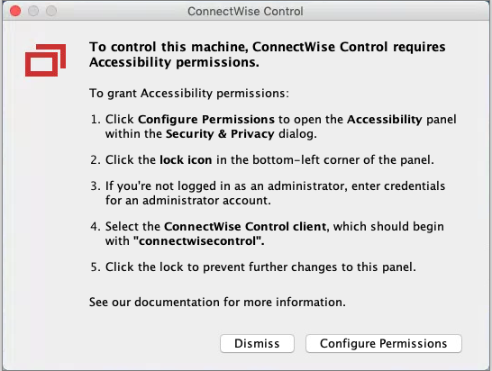Click the quoted "connectwisecontrol" text
The height and width of the screenshot is (371, 492).
coord(198,241)
